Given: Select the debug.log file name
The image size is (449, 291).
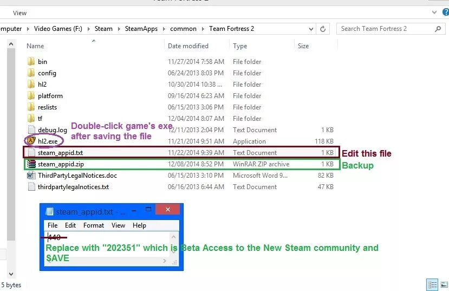Looking at the screenshot, I should pyautogui.click(x=53, y=130).
